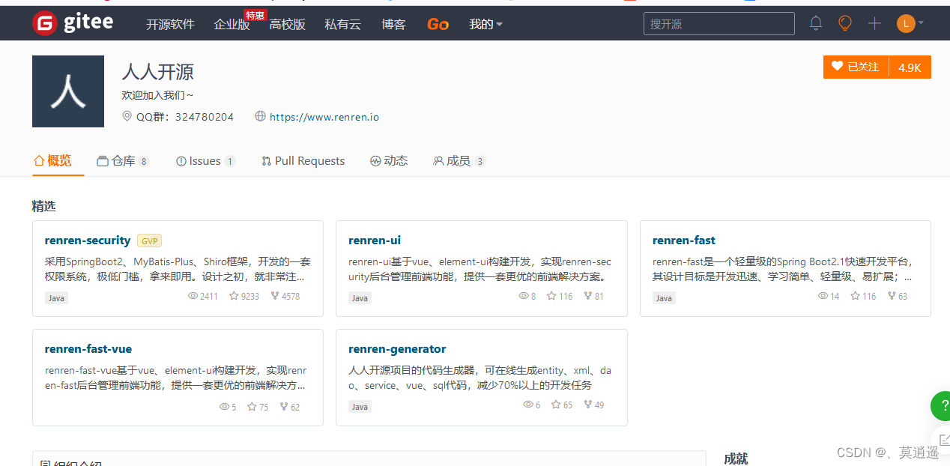Click the 特惠 badge on 企业版
The height and width of the screenshot is (466, 950).
click(255, 15)
